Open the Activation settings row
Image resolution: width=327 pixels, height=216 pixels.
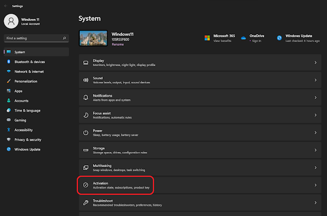[x=200, y=185]
